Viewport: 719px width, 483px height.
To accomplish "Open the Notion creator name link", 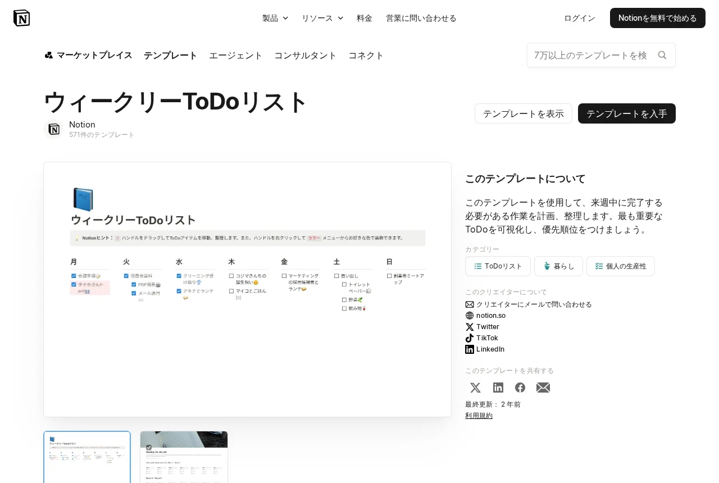I will pos(82,124).
